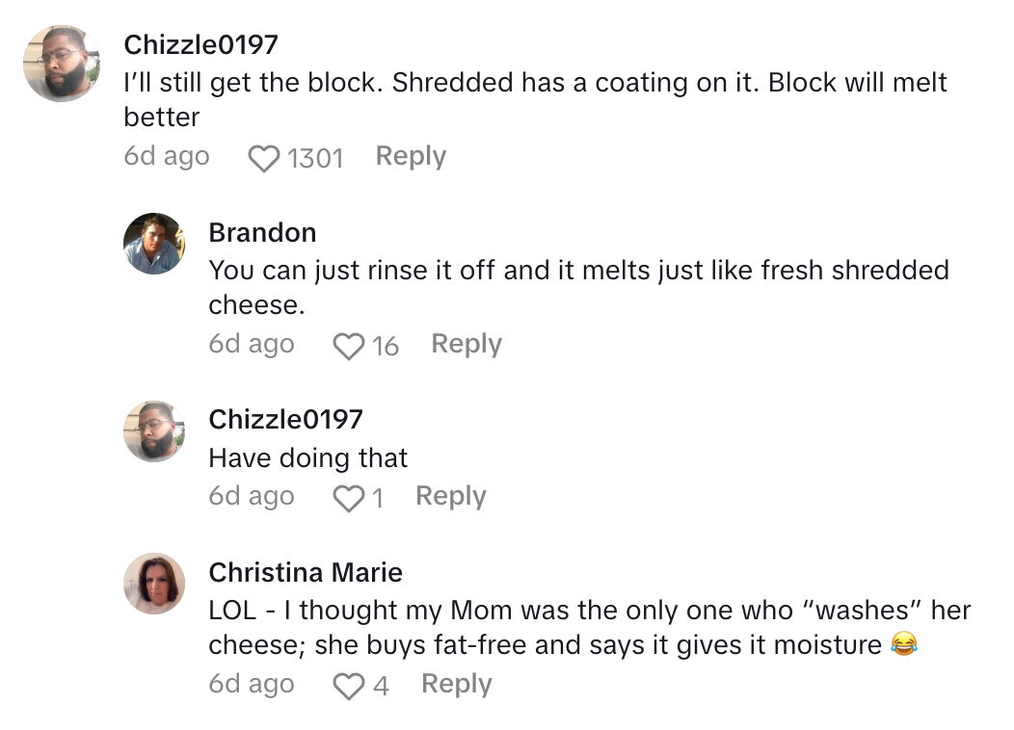Open the Chizzle0197 username on the top comment
Viewport: 1014px width, 730px height.
coord(200,43)
